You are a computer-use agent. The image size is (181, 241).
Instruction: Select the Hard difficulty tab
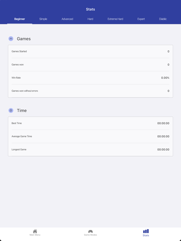click(x=90, y=19)
